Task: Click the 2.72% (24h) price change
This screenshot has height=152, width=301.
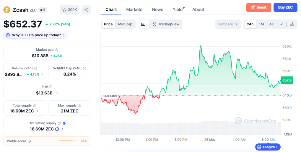Action: 58,24
